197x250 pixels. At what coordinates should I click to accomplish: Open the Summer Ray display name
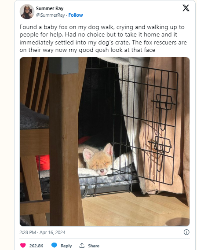pos(50,8)
